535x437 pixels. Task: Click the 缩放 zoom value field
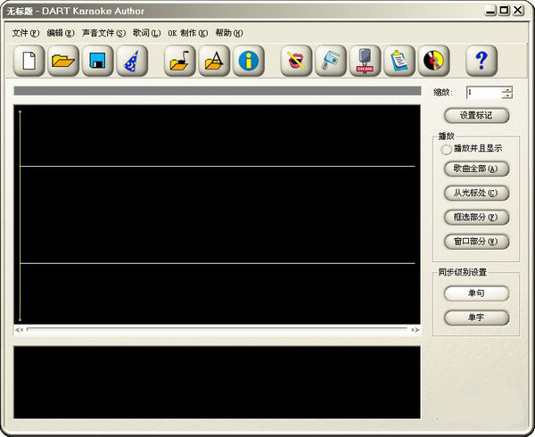click(x=484, y=93)
